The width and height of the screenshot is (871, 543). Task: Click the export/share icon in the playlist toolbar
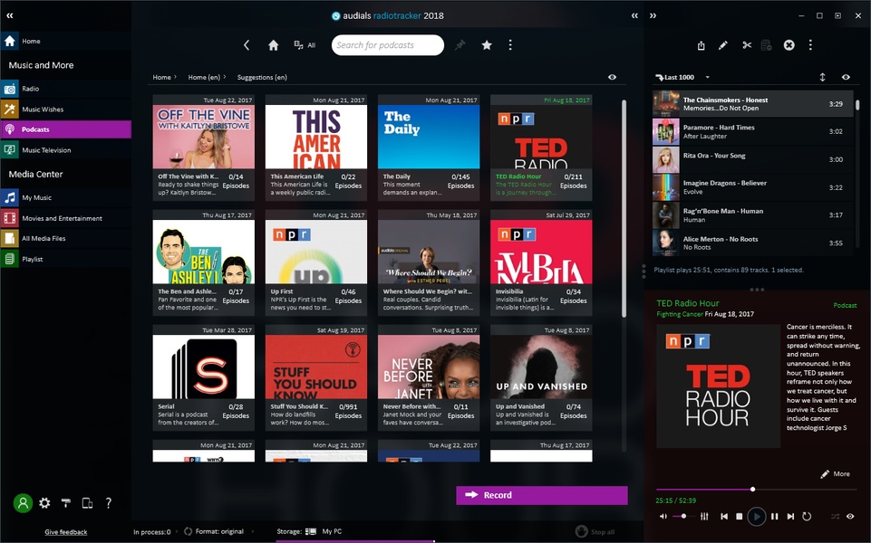pos(702,45)
